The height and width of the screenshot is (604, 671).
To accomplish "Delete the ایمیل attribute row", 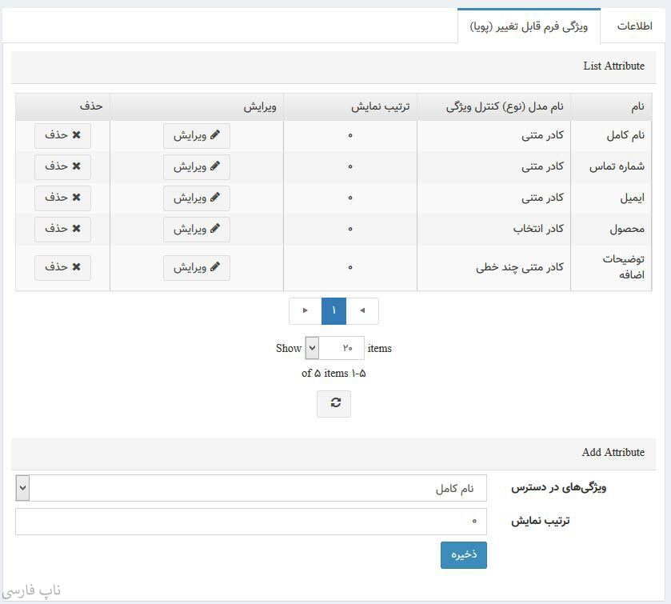I will pyautogui.click(x=62, y=197).
